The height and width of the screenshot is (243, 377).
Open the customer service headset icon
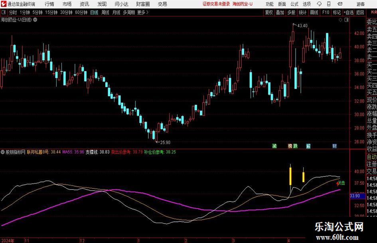(x=319, y=4)
